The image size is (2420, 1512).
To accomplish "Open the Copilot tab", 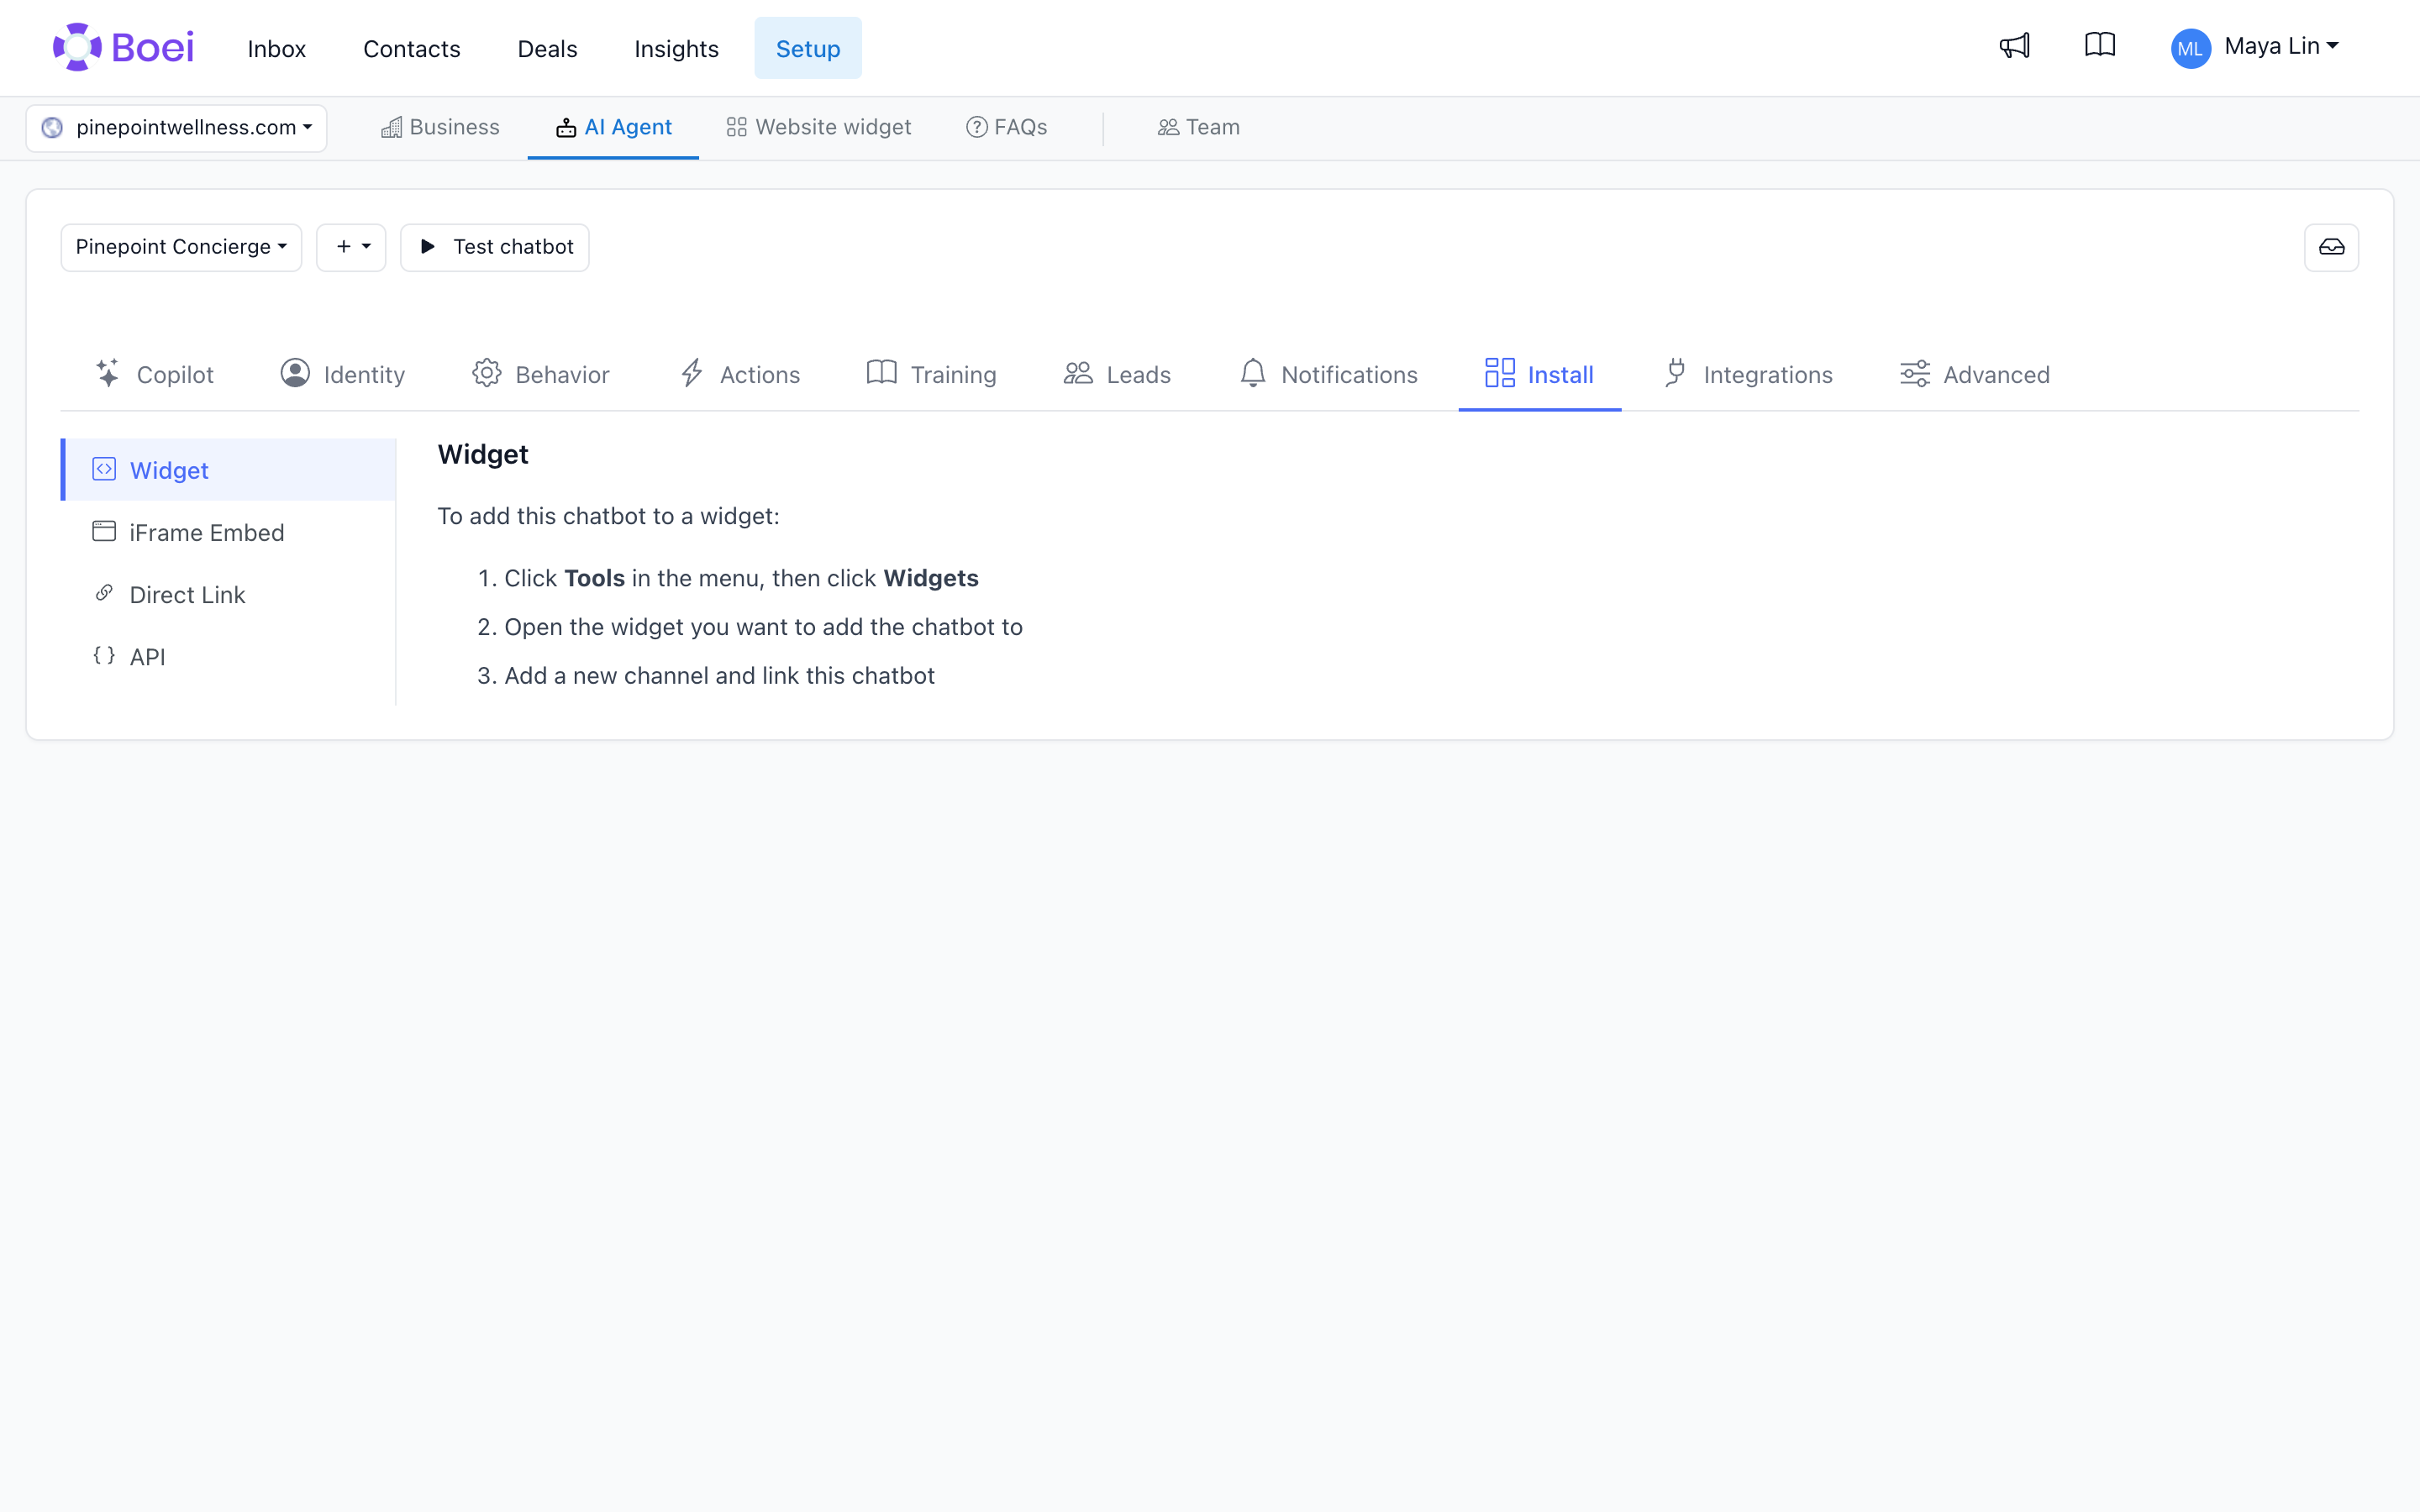I will pos(154,374).
